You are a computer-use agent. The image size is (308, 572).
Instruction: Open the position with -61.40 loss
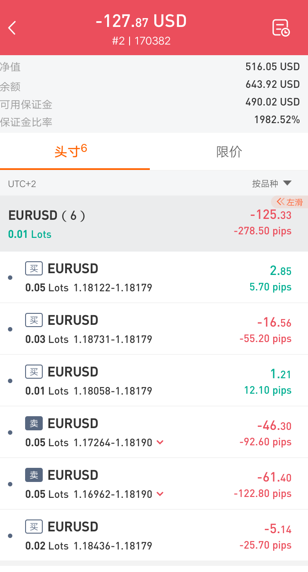(x=154, y=484)
